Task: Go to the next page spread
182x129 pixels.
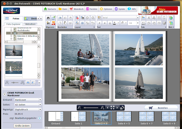Action: tap(117, 108)
